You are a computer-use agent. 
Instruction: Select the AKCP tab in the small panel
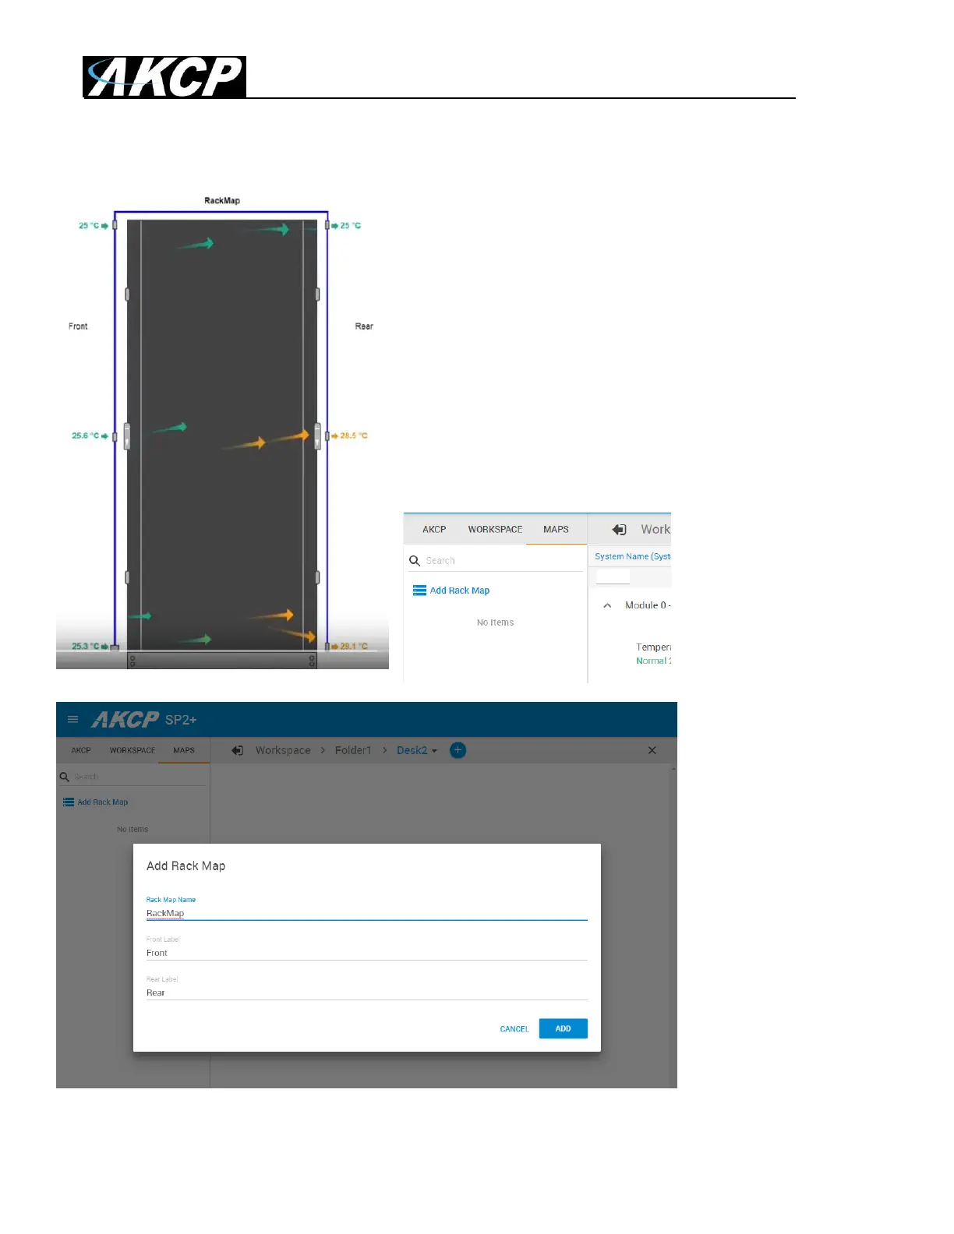click(x=434, y=530)
